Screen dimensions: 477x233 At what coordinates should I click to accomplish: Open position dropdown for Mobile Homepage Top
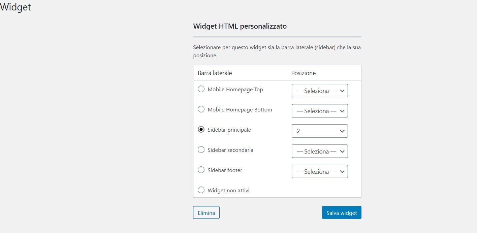[x=319, y=91]
